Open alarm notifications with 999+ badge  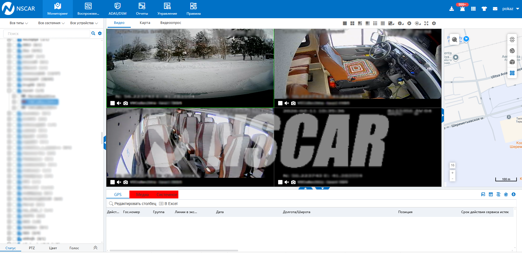point(462,8)
